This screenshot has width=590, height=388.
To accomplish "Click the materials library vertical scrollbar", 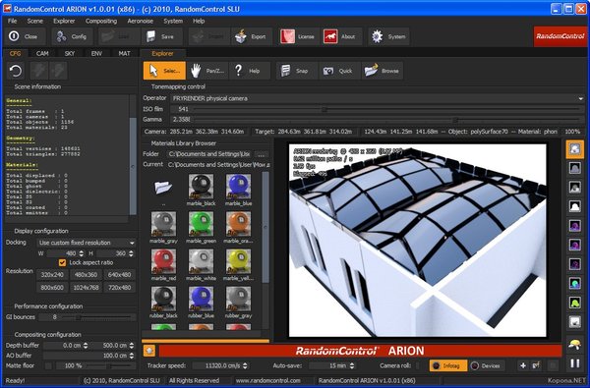I will point(265,228).
